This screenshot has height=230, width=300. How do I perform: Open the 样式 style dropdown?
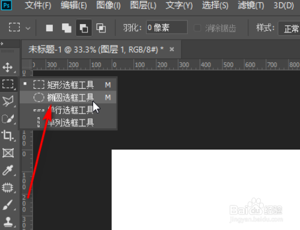click(289, 28)
